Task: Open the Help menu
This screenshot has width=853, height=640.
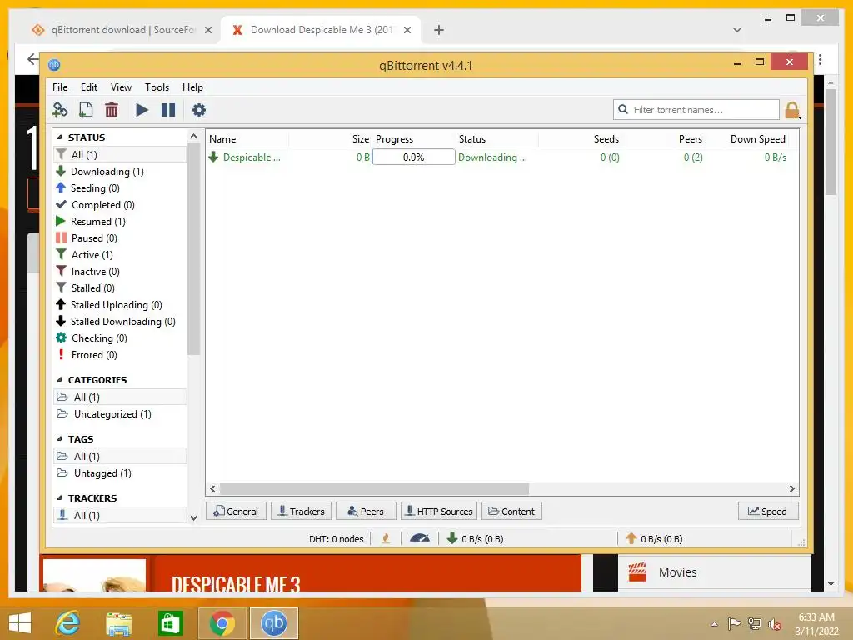Action: pos(192,87)
